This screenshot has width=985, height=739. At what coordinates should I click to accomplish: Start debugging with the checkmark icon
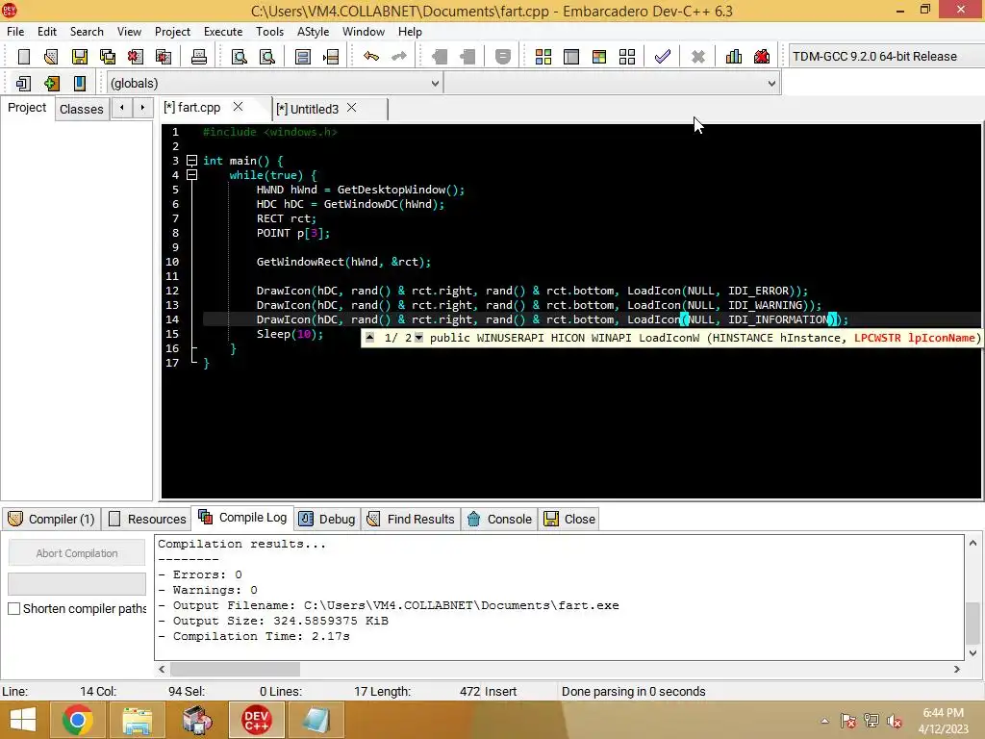tap(662, 57)
